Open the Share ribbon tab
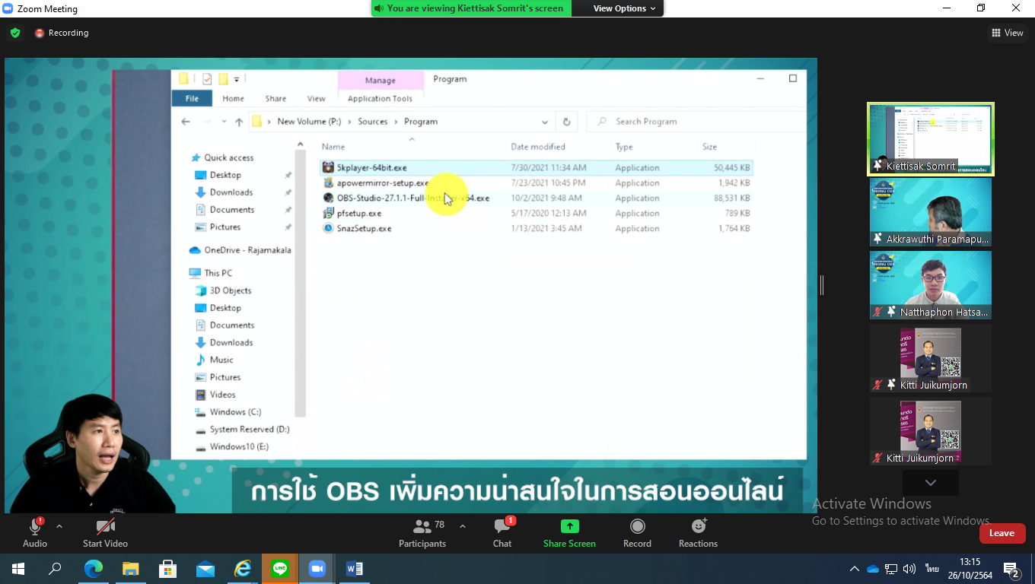 [275, 98]
